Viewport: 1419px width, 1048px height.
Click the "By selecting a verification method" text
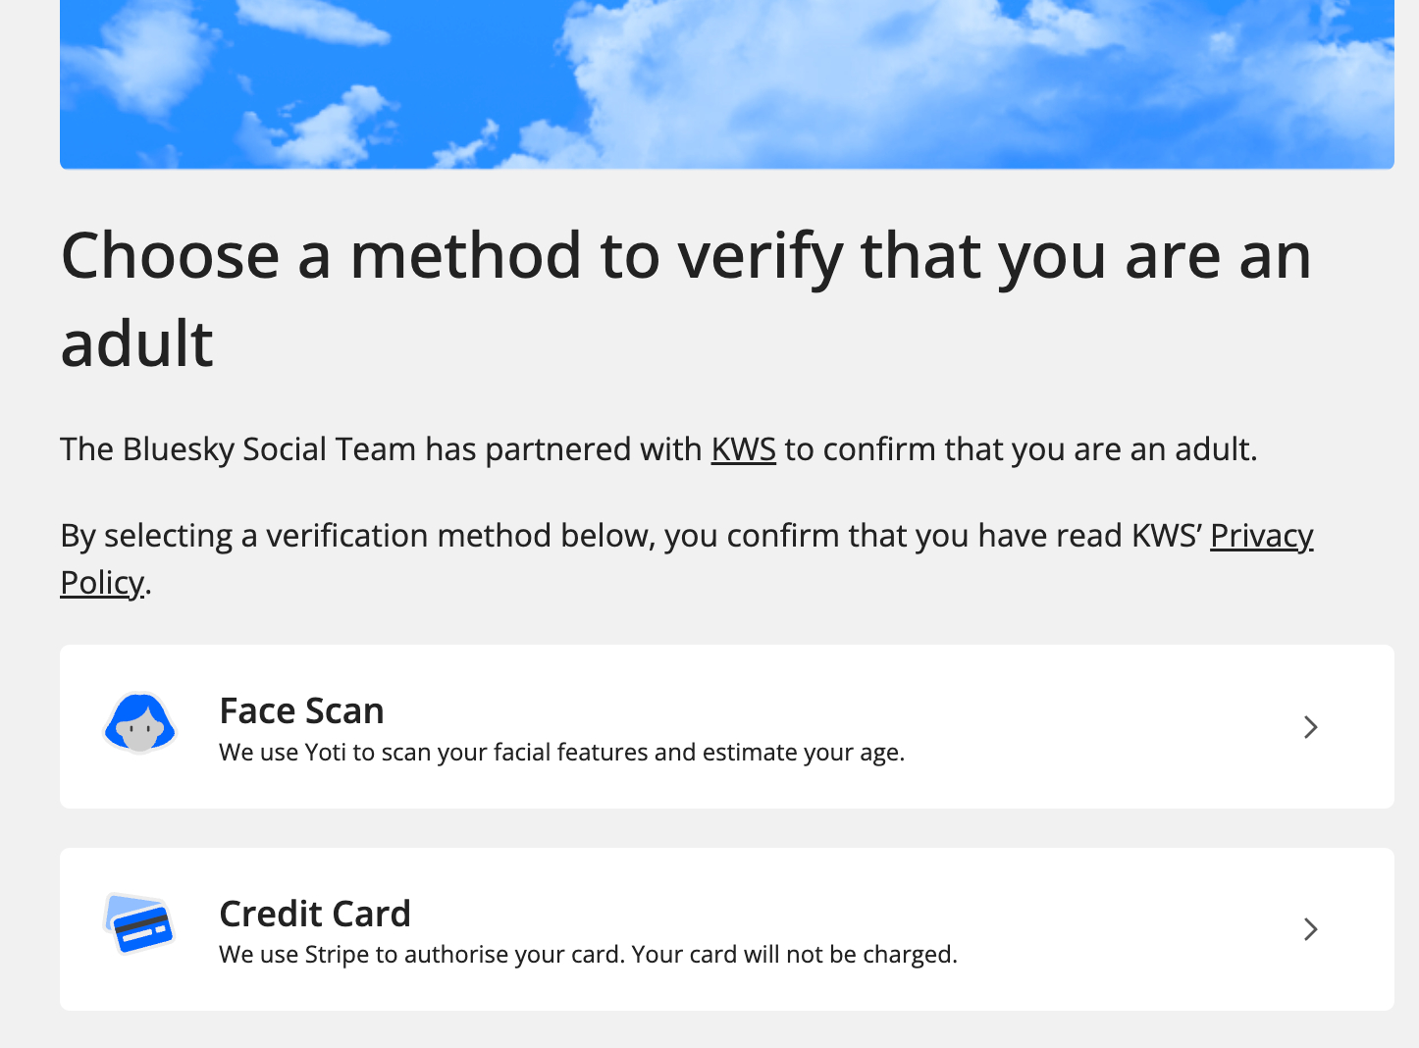pos(628,536)
